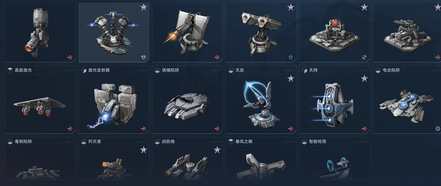
Task: Click the red arrow on 激光发射器 card
Action: [143, 129]
